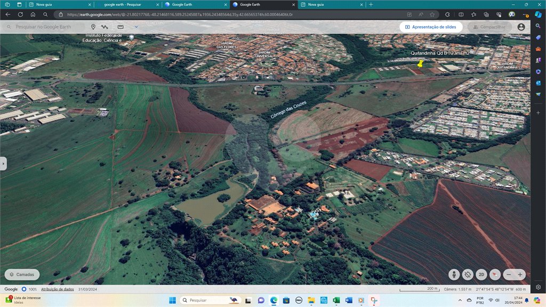Toggle the 2D view mode
This screenshot has height=307, width=546.
481,274
